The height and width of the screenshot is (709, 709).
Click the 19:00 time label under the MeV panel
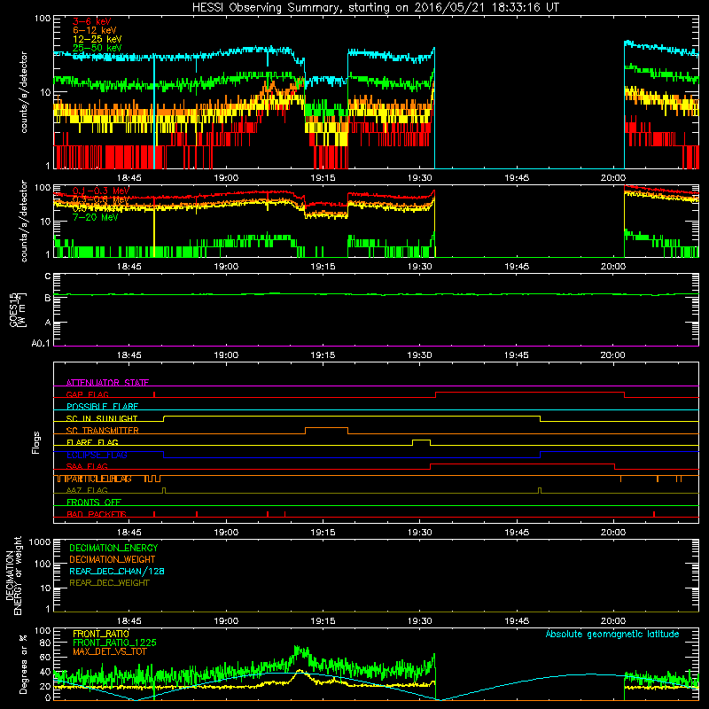[x=226, y=267]
